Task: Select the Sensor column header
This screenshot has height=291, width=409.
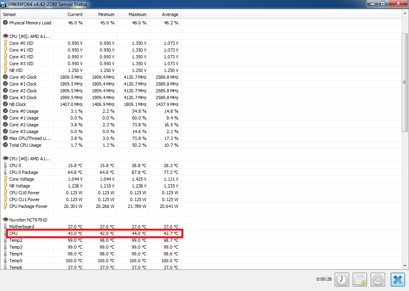Action: point(27,14)
